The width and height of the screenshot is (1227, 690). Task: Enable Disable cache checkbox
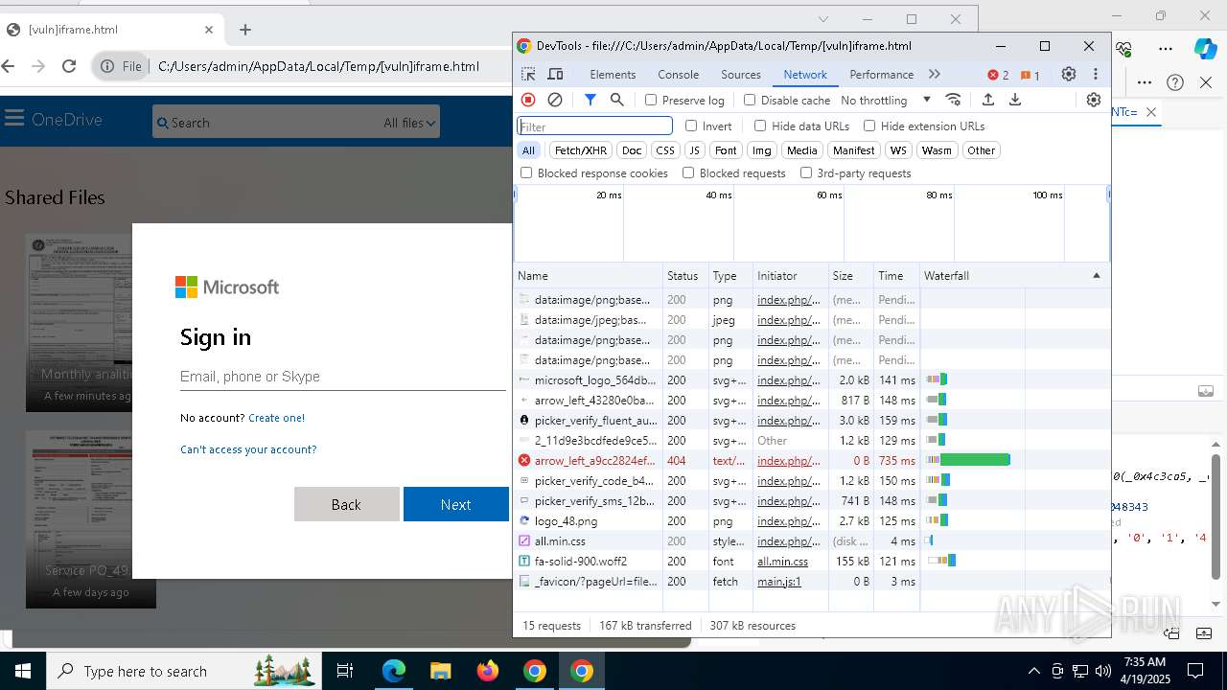click(x=750, y=100)
